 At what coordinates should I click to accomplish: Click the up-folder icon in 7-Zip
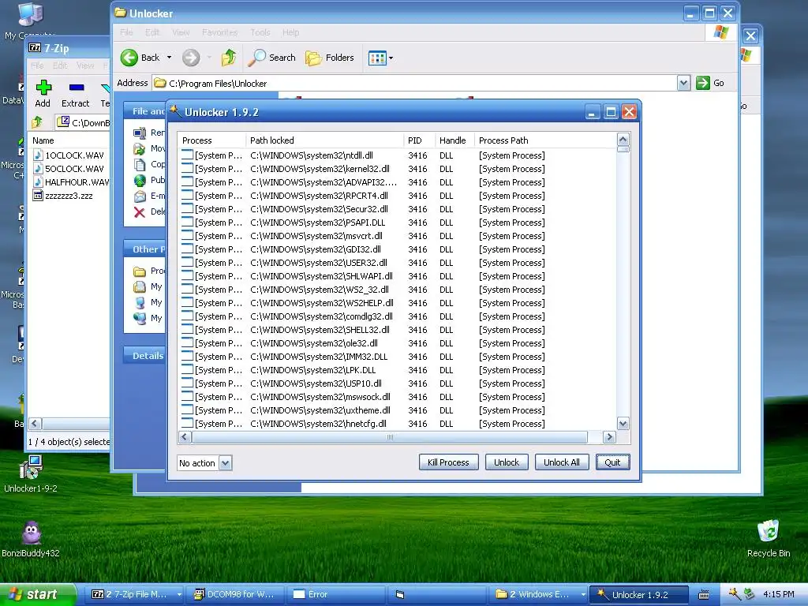click(36, 122)
